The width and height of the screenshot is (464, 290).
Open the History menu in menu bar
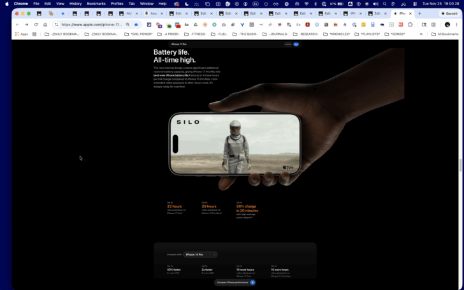75,4
